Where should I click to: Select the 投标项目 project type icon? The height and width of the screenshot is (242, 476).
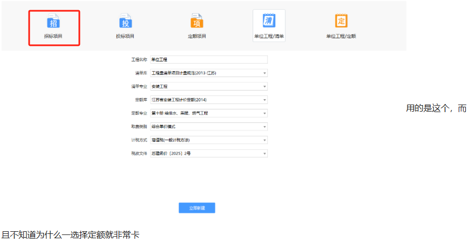(125, 21)
